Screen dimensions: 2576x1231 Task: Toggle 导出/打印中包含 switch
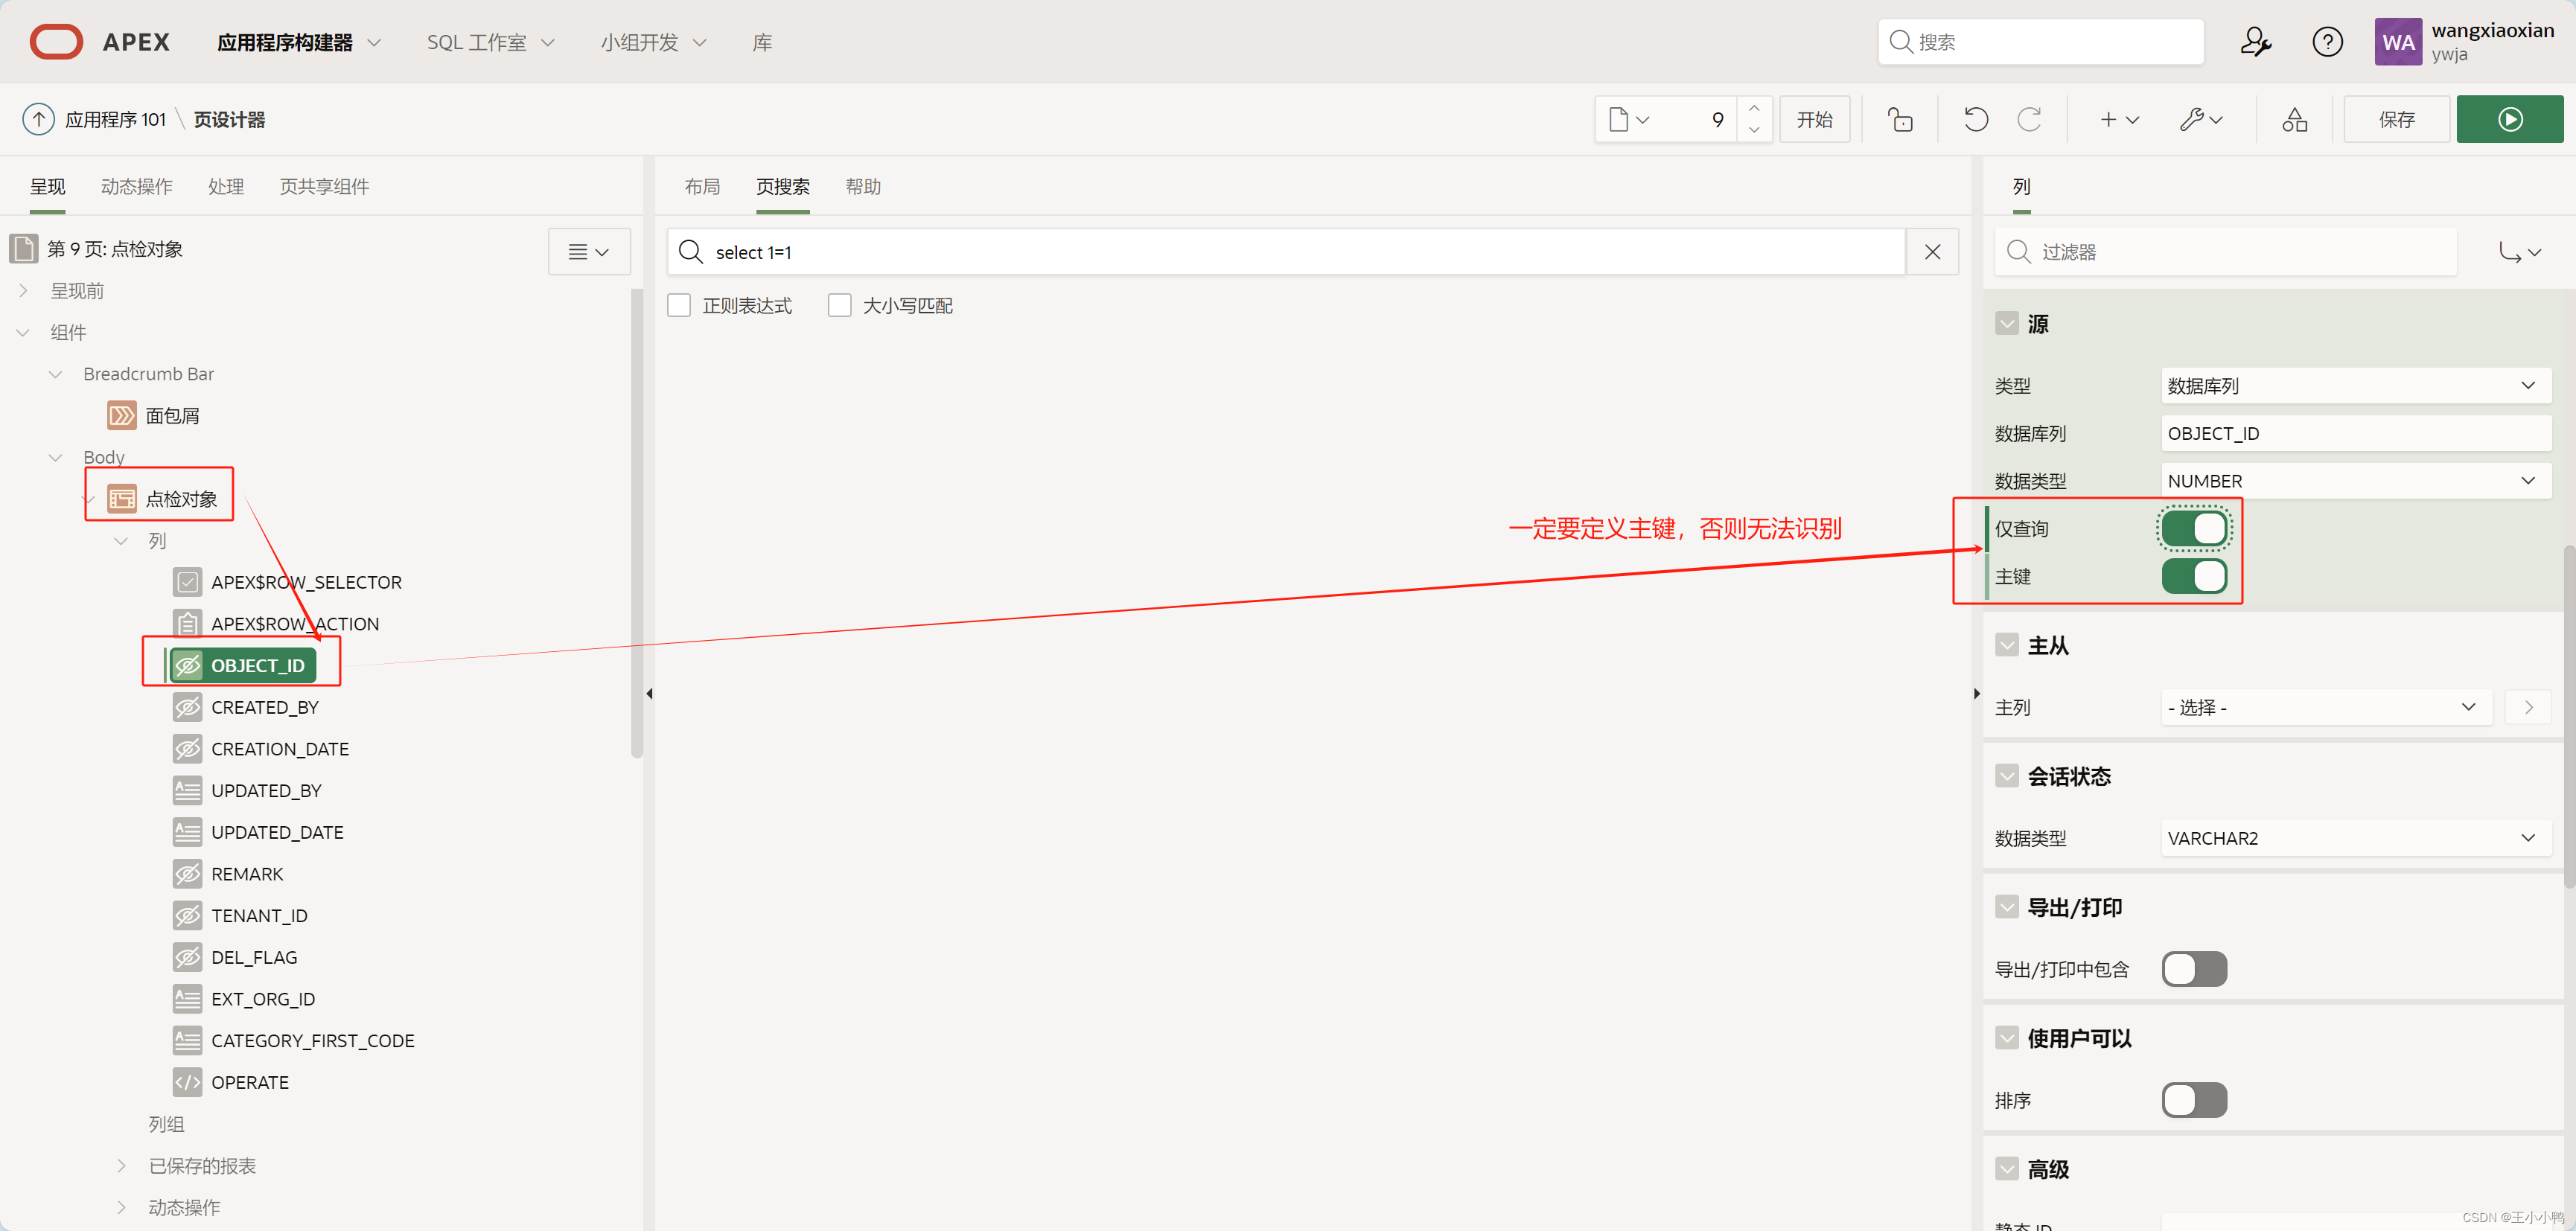(x=2194, y=968)
